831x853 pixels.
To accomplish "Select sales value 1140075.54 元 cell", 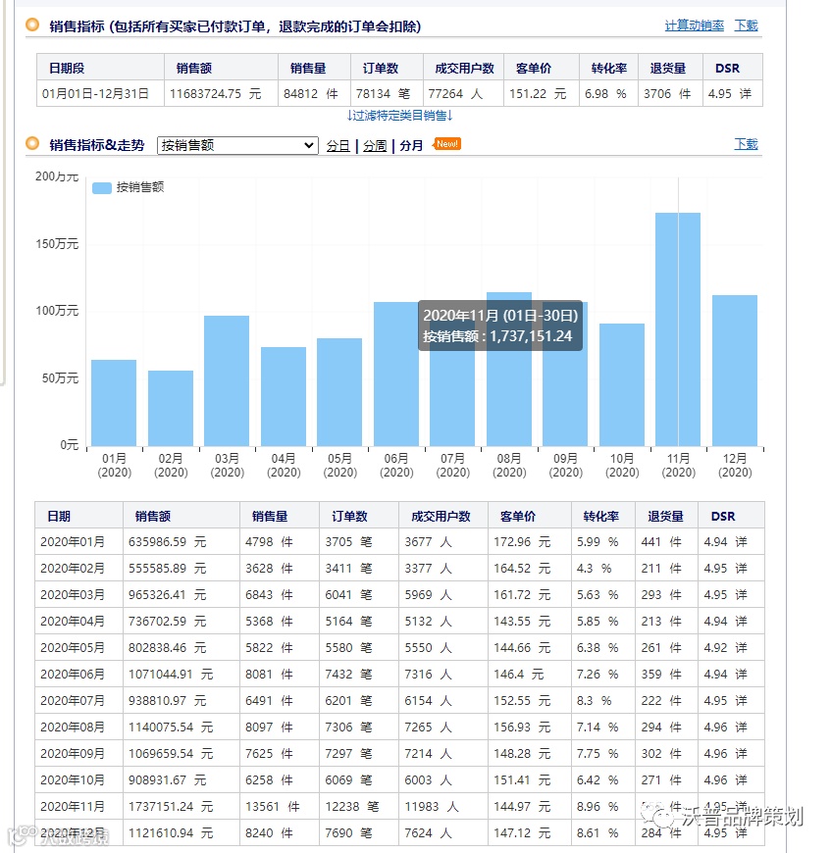I will pos(182,728).
